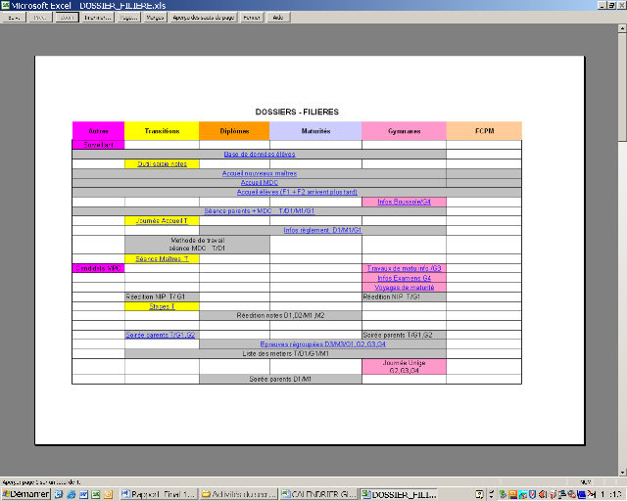This screenshot has width=627, height=501.
Task: Click the Suiv. (next page) button
Action: [14, 18]
